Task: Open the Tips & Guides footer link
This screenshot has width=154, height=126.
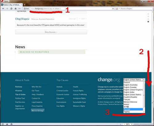Action: point(20,94)
